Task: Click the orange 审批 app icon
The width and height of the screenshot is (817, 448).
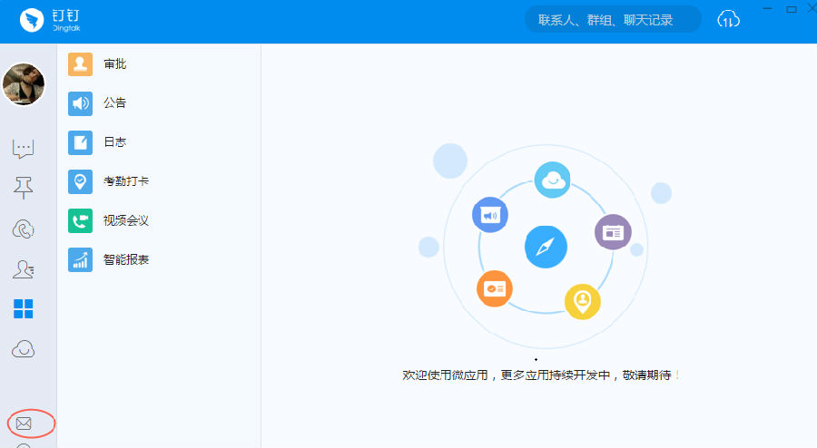Action: click(x=80, y=64)
